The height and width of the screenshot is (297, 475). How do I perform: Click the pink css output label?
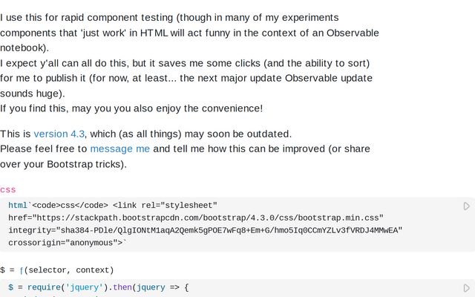coord(8,189)
